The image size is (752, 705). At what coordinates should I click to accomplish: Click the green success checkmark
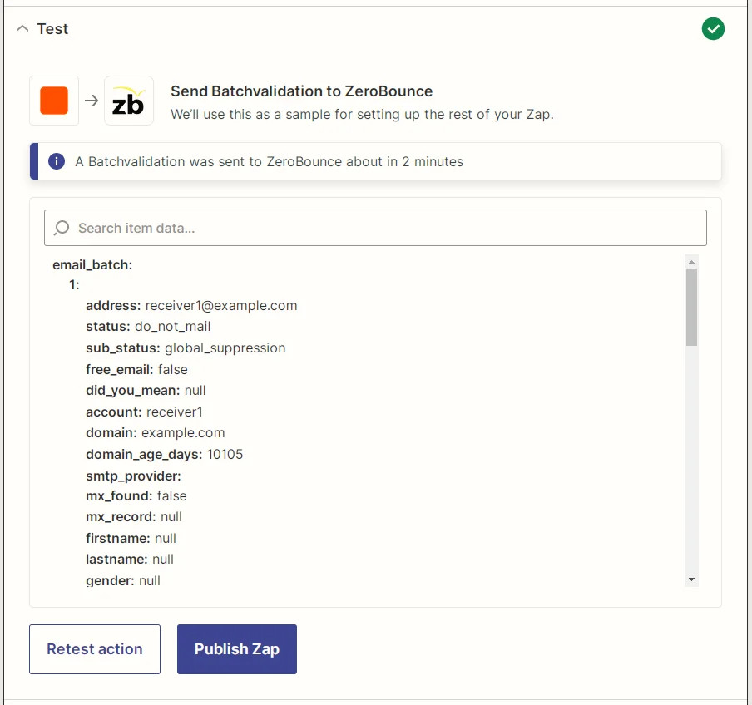713,28
